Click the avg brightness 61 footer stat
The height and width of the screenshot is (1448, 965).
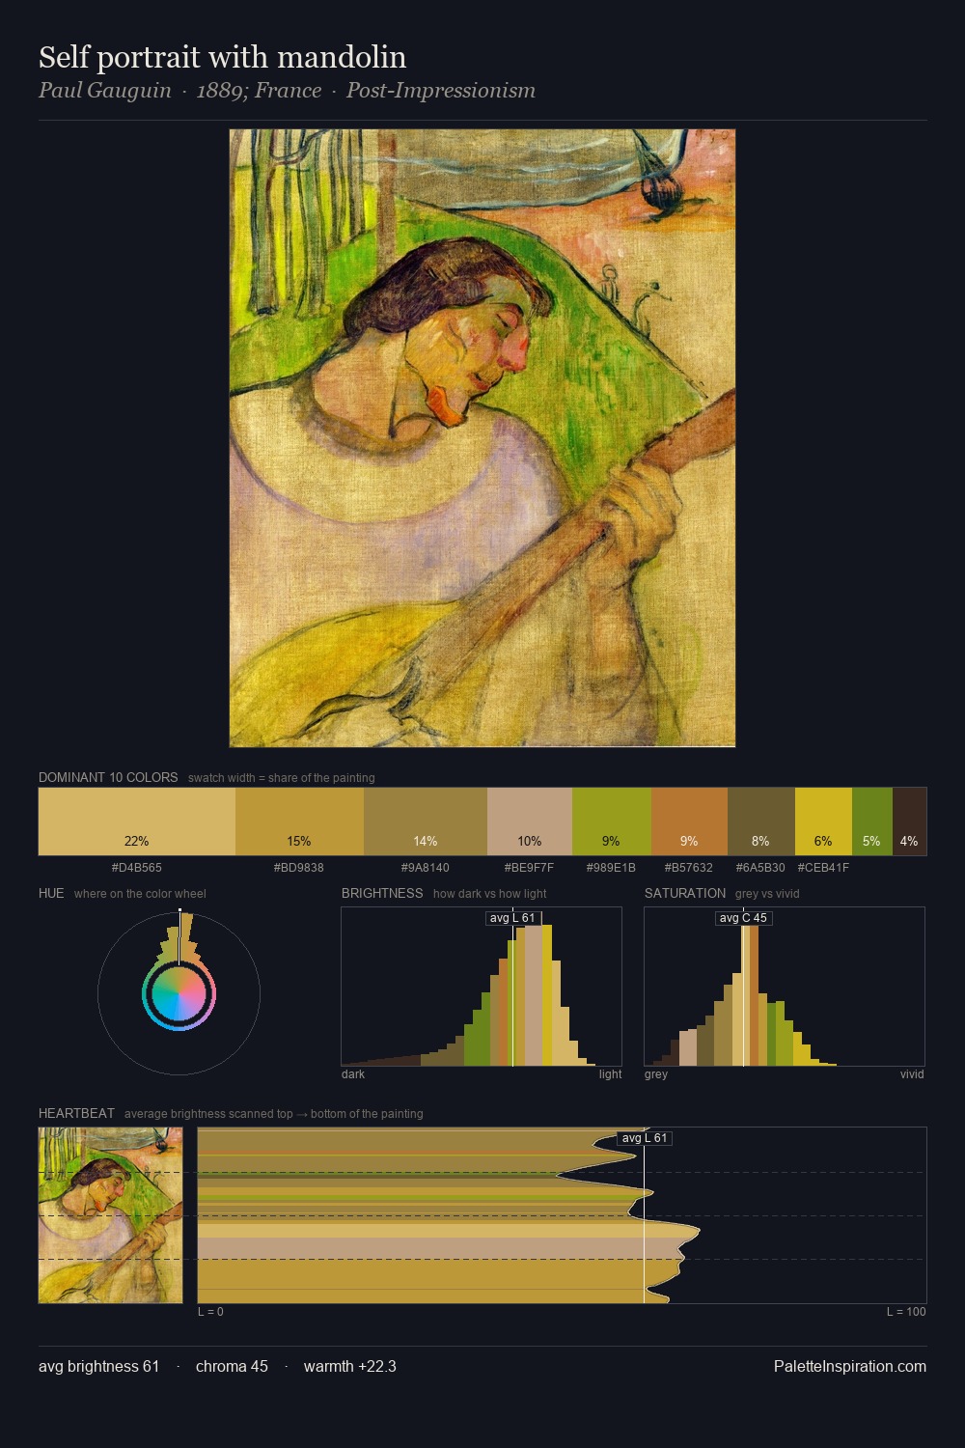99,1366
